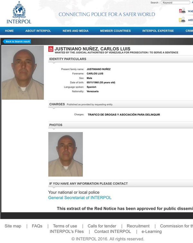Screen dimensions: 193x243
Task: Open the large profile photo
Action: [23, 73]
